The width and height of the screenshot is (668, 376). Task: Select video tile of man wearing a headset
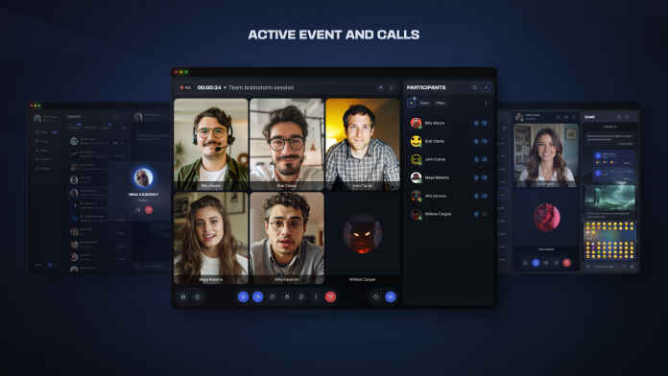[x=211, y=144]
